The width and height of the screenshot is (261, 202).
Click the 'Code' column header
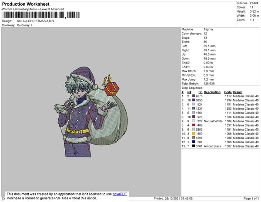pos(228,92)
